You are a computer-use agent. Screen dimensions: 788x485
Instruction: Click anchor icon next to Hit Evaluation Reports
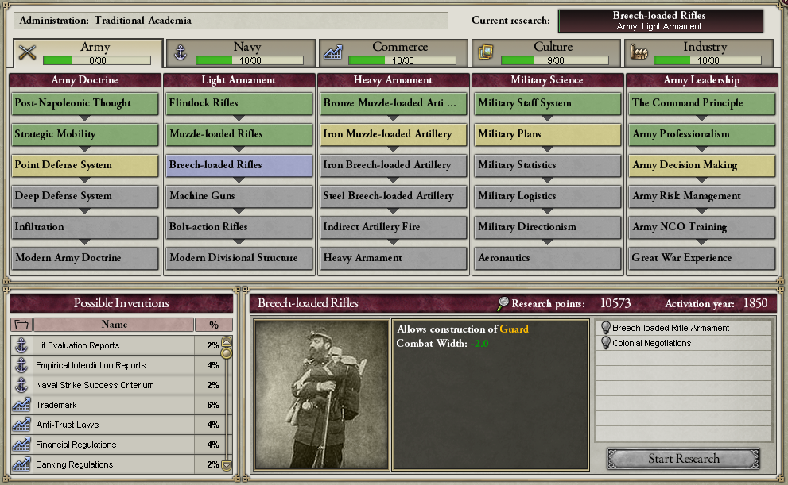coord(21,345)
